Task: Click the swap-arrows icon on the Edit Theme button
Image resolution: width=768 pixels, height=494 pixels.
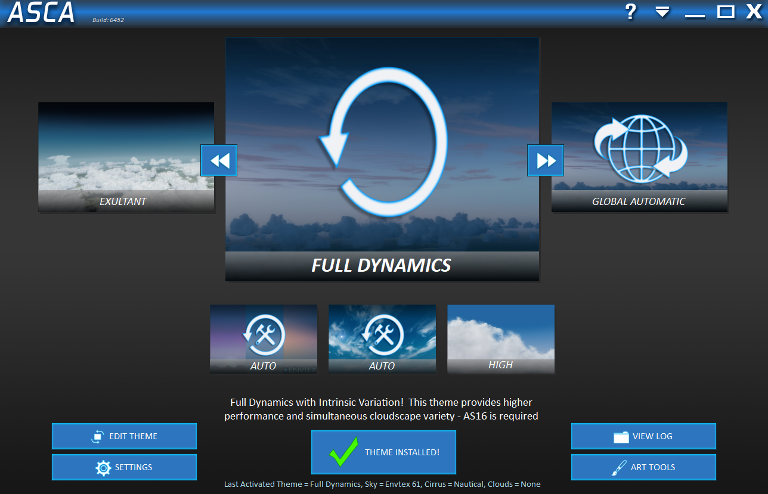Action: point(98,437)
